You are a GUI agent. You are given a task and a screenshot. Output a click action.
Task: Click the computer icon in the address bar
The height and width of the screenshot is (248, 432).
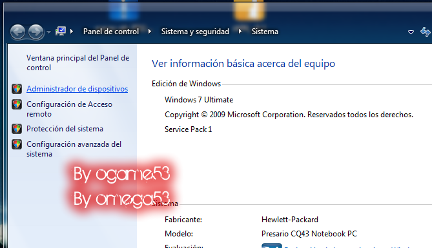[x=60, y=32]
